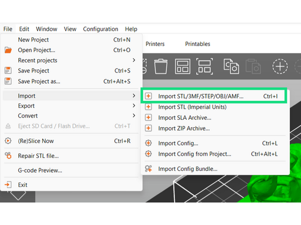This screenshot has width=301, height=225.
Task: Select Recent projects entry
Action: coord(71,60)
